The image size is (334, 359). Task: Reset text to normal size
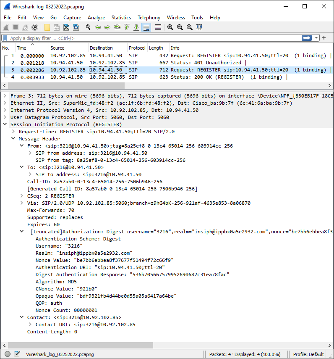pos(190,27)
